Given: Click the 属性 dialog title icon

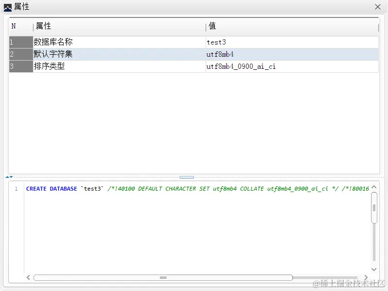Looking at the screenshot, I should click(x=8, y=8).
